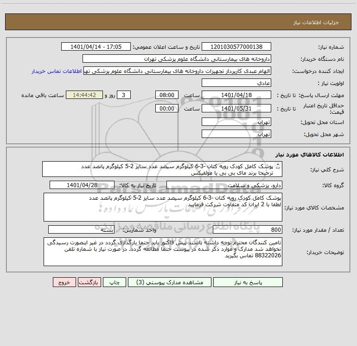The image size is (357, 346).
Task: Click the 'اطلاعات کالاهای مورد نیاز' section heading
Action: tap(309, 155)
